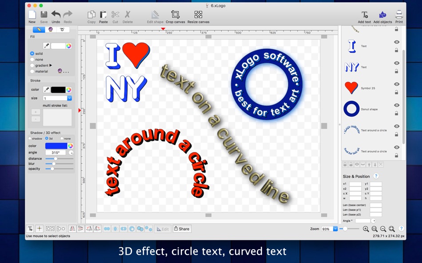The width and height of the screenshot is (422, 263).
Task: Click the Share button
Action: point(182,228)
